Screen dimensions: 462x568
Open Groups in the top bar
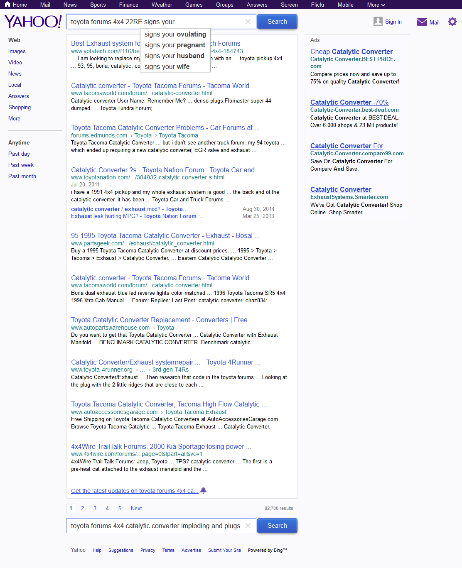click(225, 5)
